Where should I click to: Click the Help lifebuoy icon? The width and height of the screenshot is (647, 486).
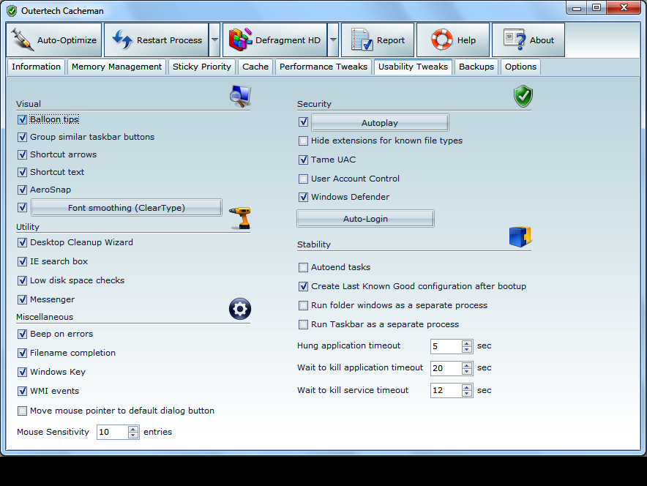(442, 40)
